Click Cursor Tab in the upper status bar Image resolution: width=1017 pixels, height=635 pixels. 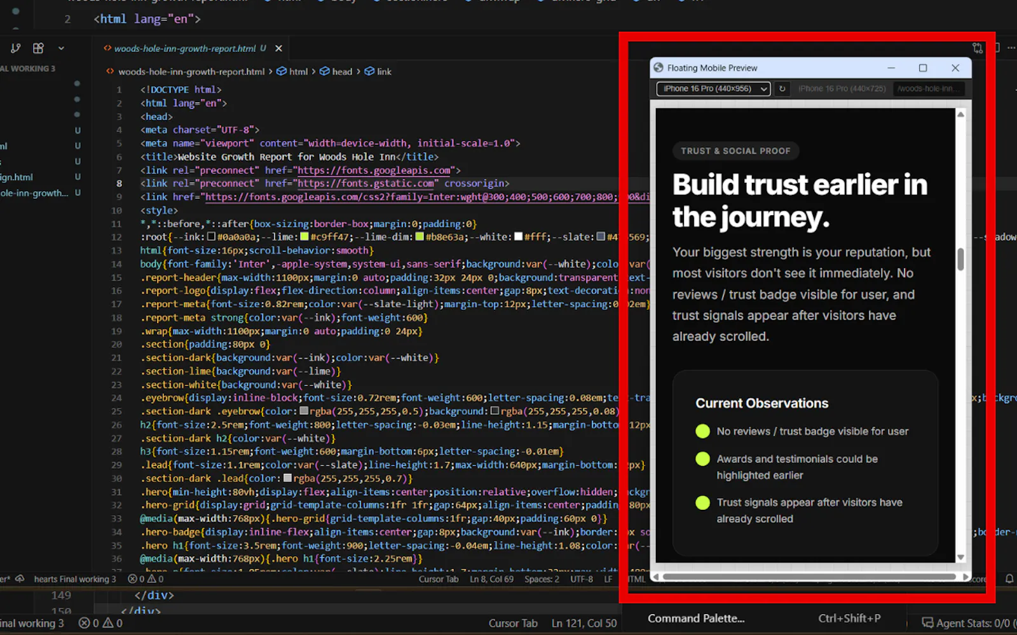point(439,579)
